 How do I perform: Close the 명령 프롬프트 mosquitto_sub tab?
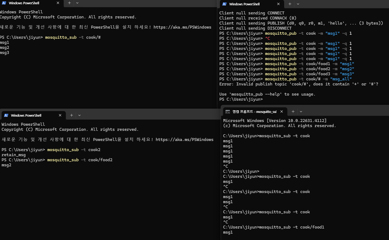282,112
